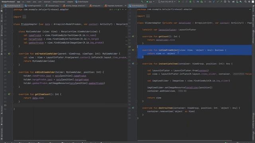Switch to ProdukAdapter.kt tab
The height and width of the screenshot is (143, 255).
(14, 6)
